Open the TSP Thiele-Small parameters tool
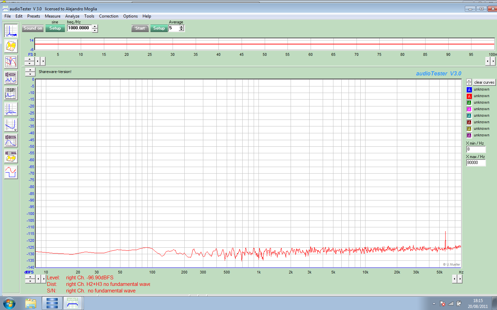The image size is (497, 310). (11, 93)
